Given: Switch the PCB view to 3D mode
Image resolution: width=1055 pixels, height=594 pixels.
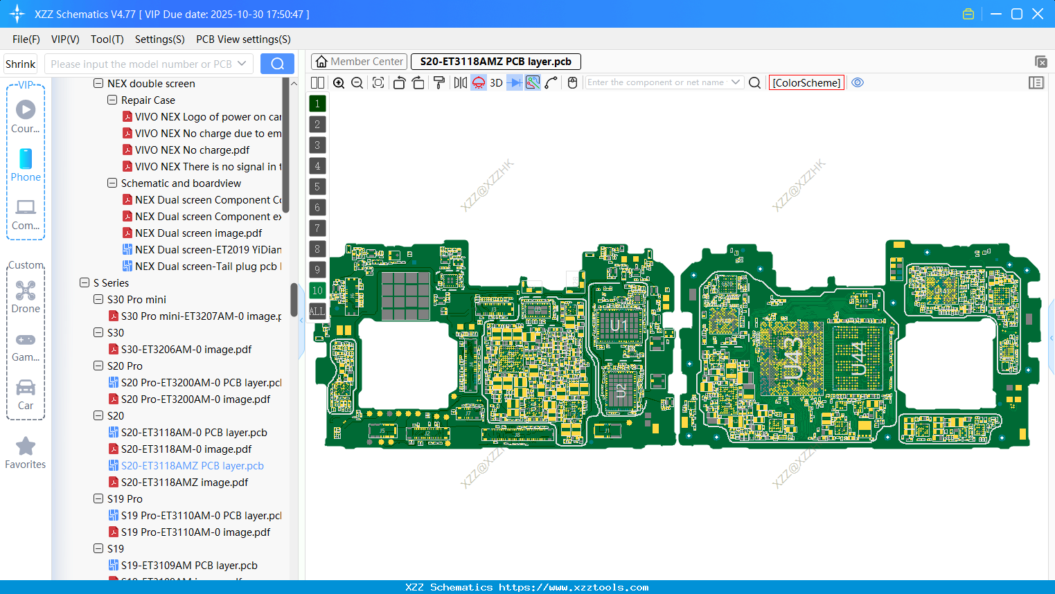Looking at the screenshot, I should pos(495,82).
